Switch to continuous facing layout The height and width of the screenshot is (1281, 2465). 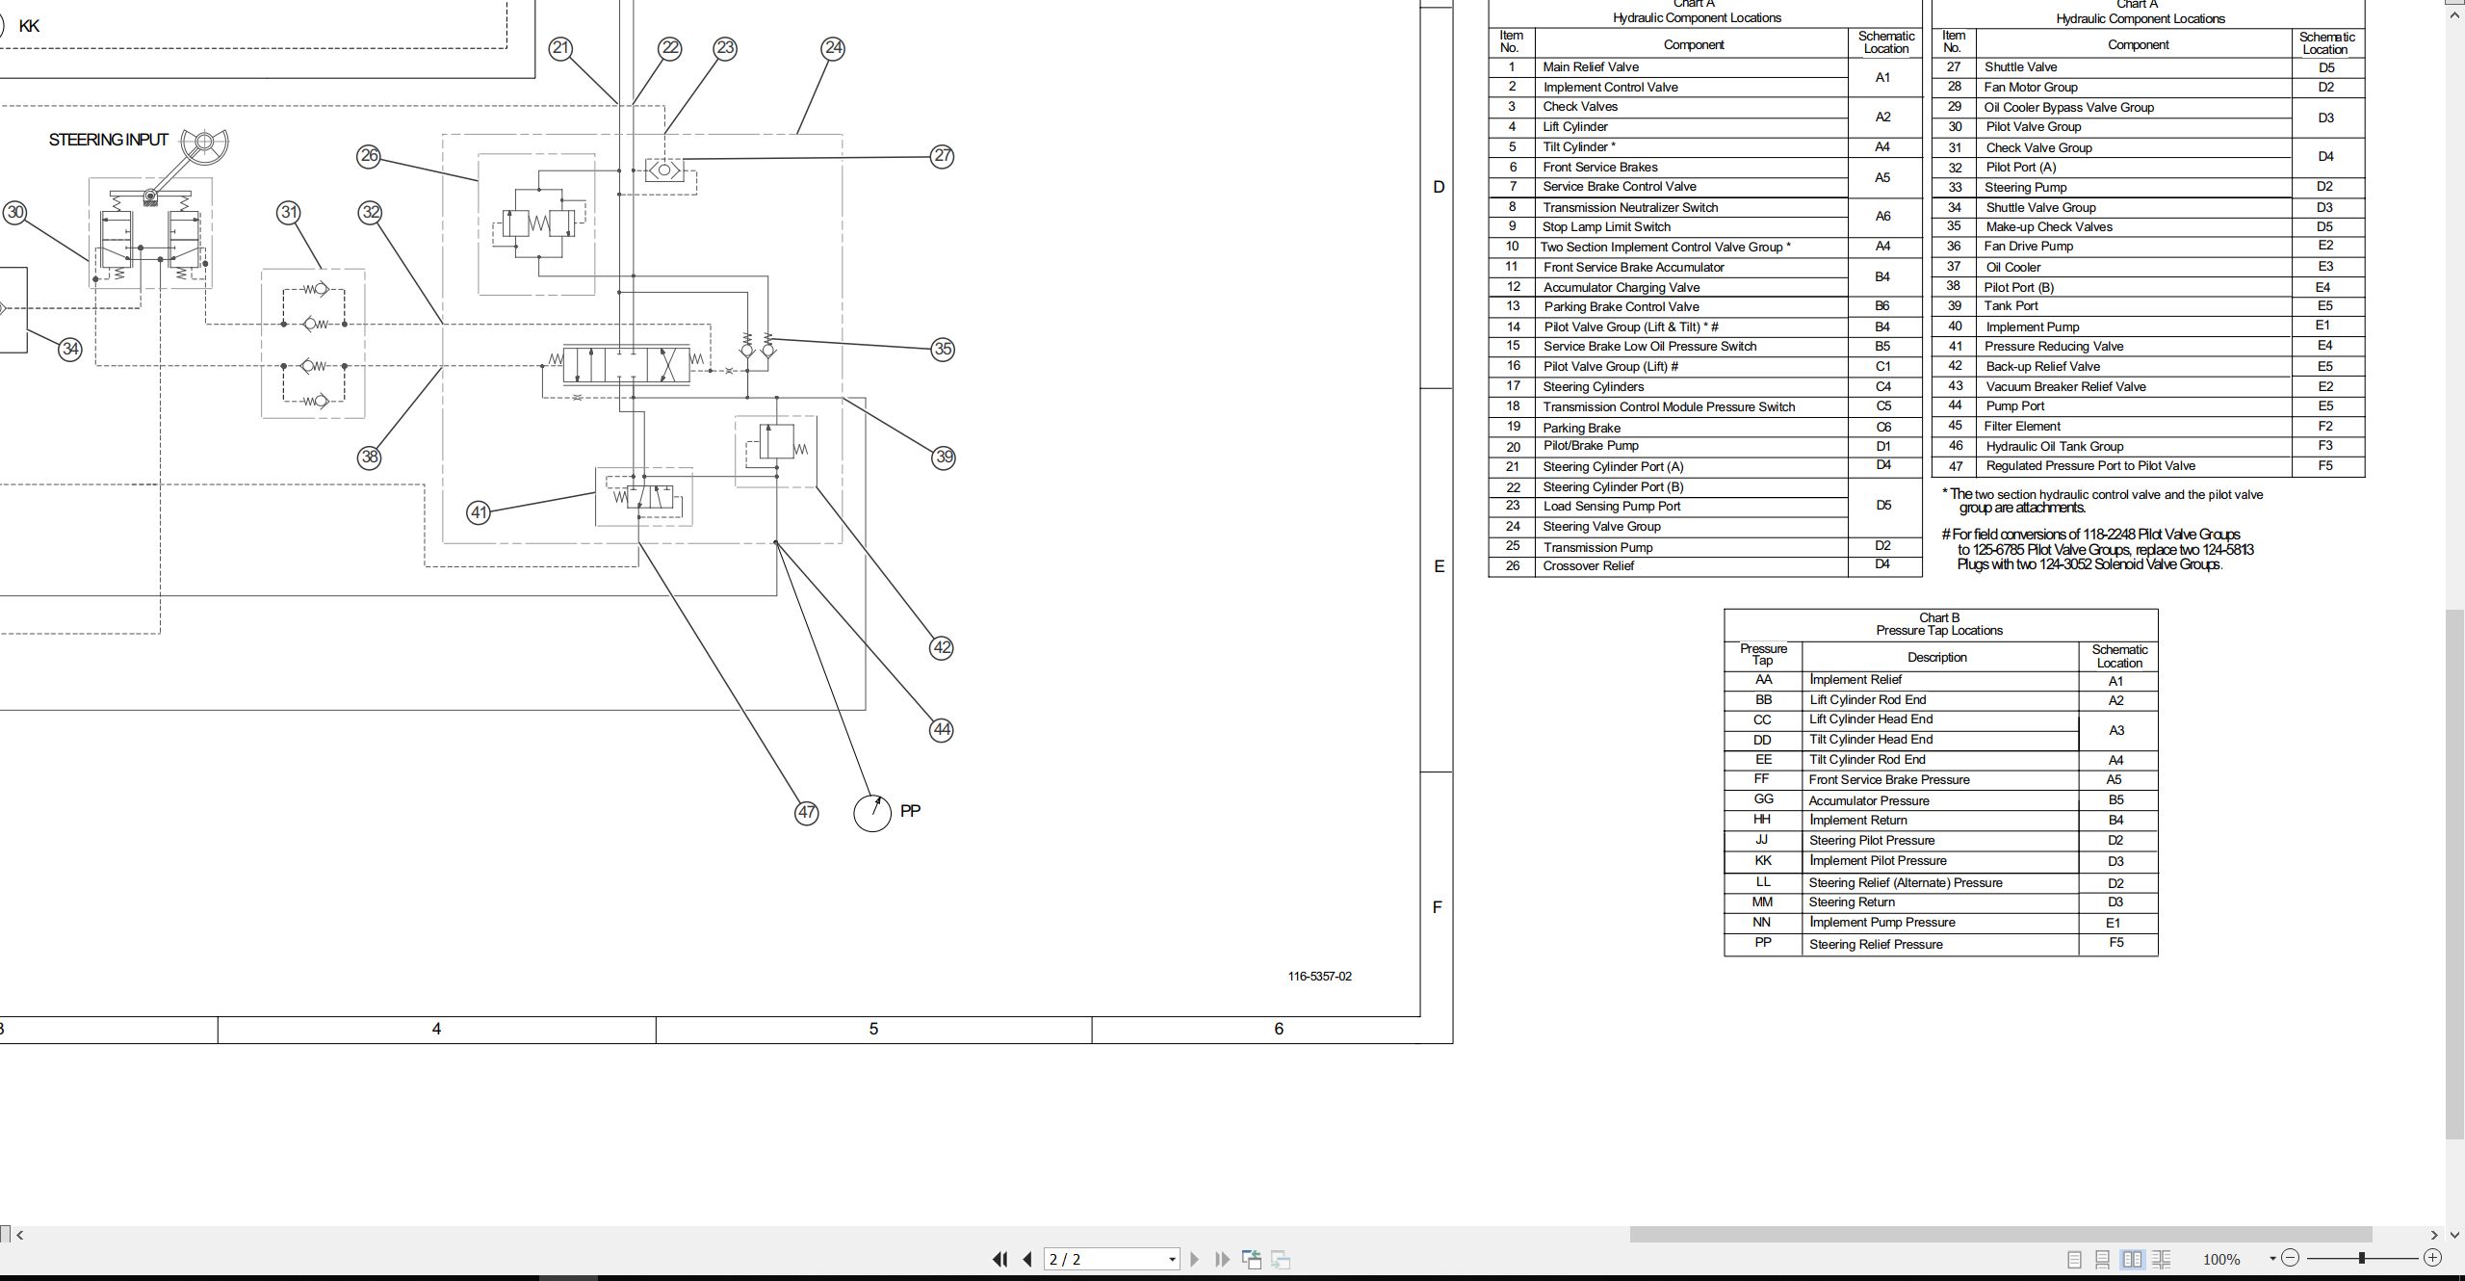pos(2161,1259)
